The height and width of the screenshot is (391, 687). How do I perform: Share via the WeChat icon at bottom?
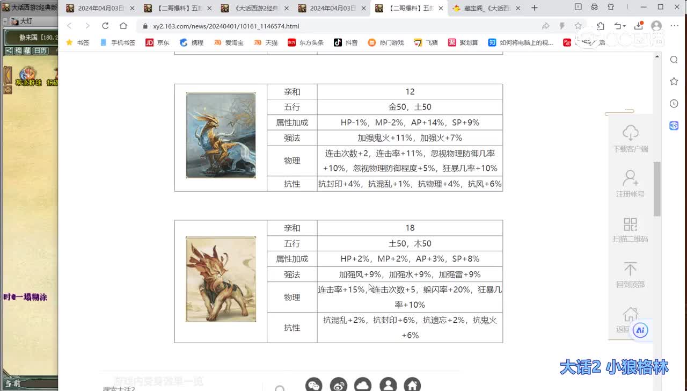(313, 385)
